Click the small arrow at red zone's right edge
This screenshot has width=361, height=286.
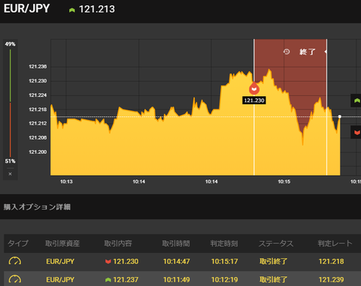click(x=326, y=52)
